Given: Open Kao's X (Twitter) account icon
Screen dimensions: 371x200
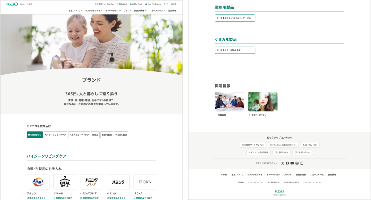Looking at the screenshot, I should (x=283, y=163).
